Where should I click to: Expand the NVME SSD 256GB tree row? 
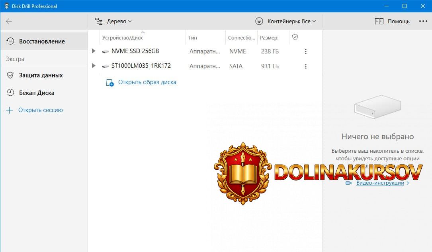94,51
